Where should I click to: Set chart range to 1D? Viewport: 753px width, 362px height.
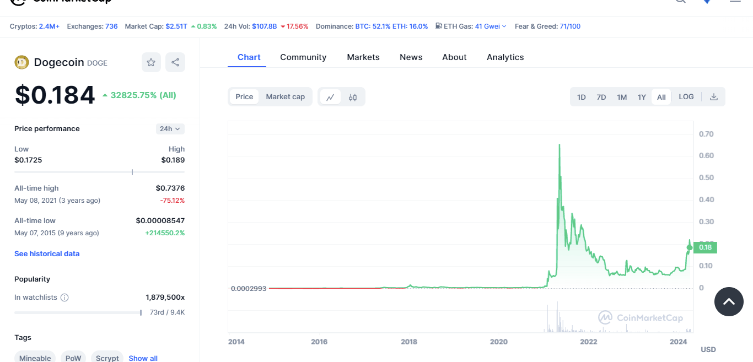click(x=582, y=97)
